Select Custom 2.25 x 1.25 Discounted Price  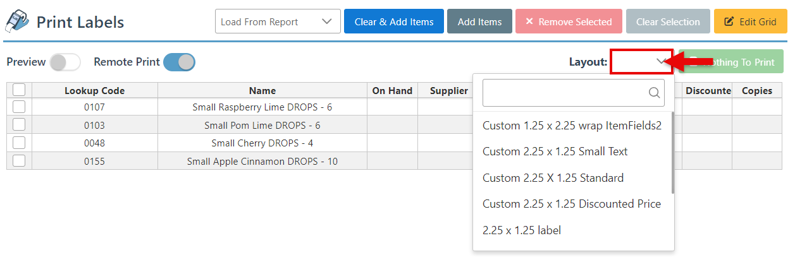click(x=571, y=204)
